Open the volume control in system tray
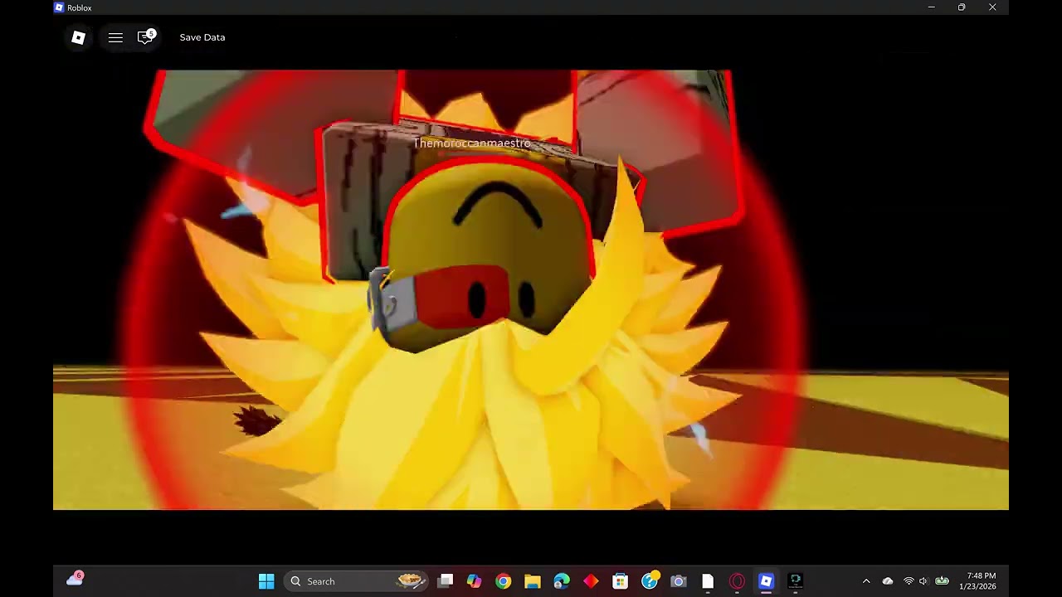Screen dimensions: 1062x597 pyautogui.click(x=923, y=581)
